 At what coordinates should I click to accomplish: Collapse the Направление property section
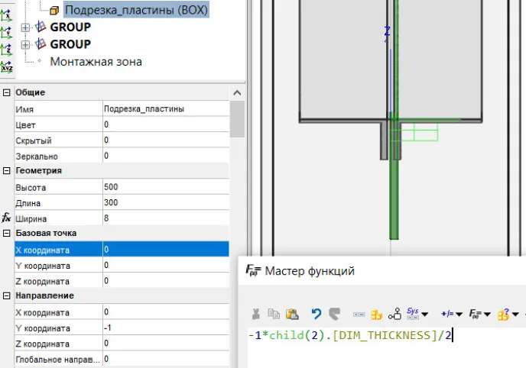(x=7, y=295)
